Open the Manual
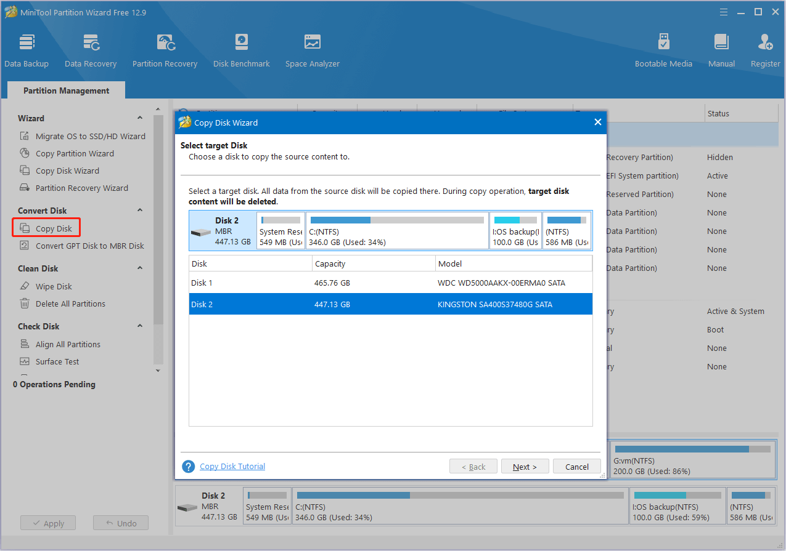The image size is (786, 551). (x=721, y=50)
